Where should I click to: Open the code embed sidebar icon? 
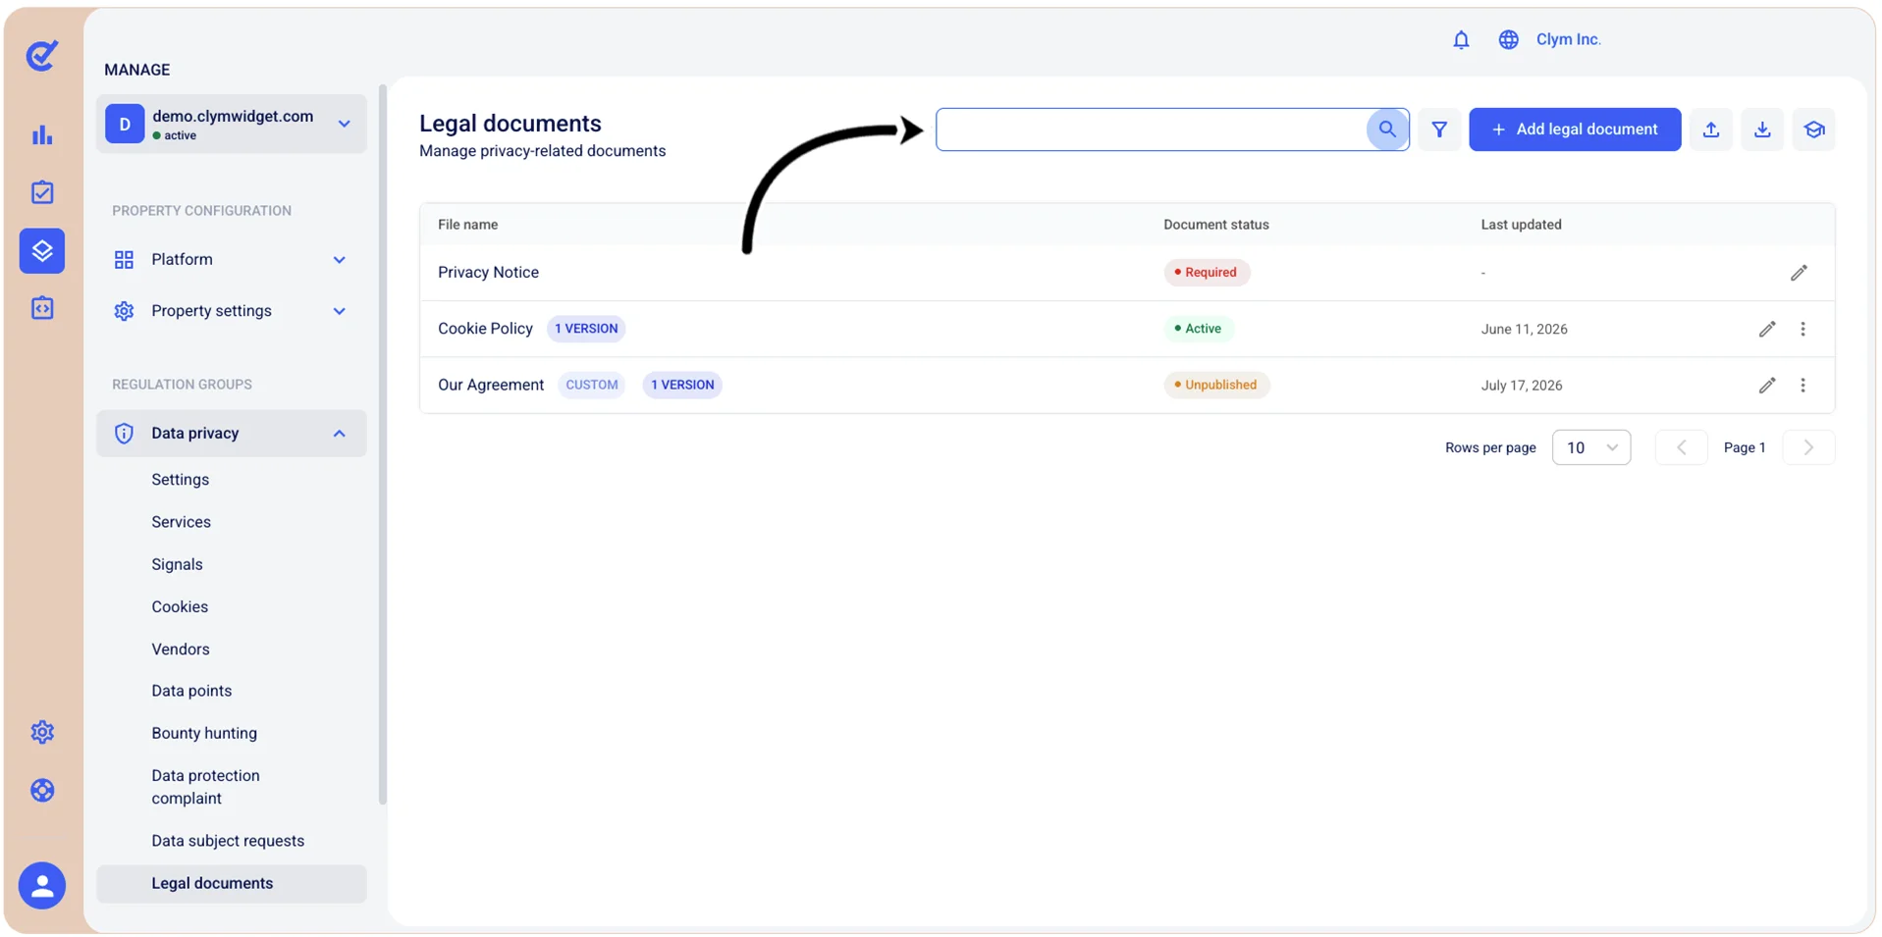pos(42,308)
